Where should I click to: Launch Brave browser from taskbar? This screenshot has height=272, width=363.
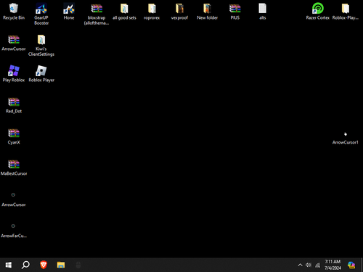44,265
